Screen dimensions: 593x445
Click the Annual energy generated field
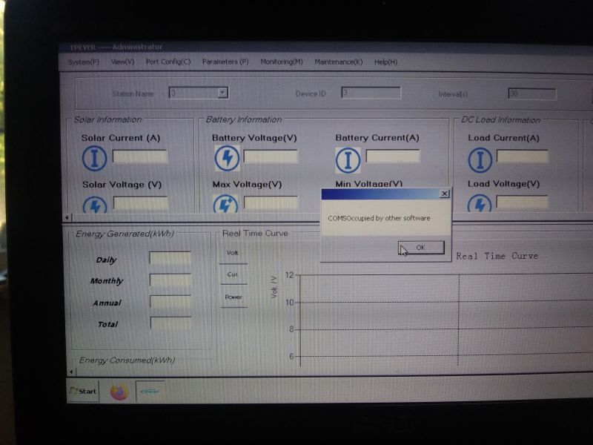pyautogui.click(x=171, y=302)
